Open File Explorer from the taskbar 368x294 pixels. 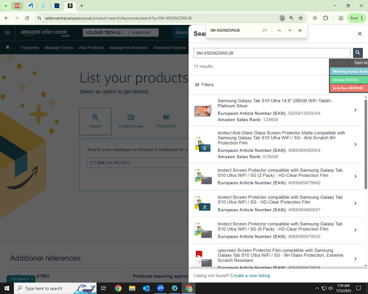[x=132, y=288]
